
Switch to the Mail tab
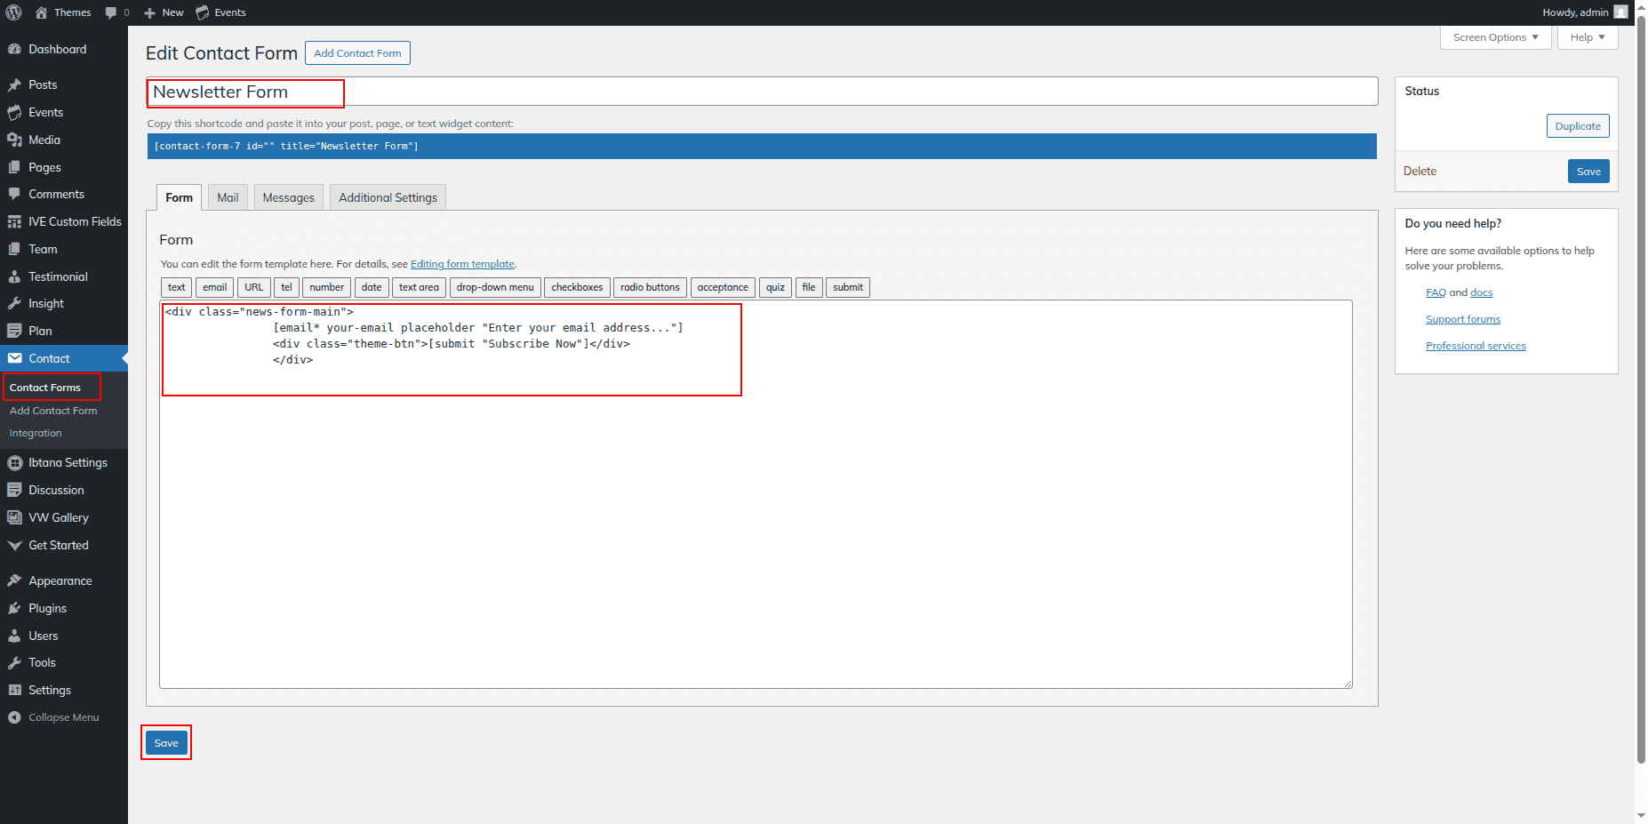coord(228,197)
